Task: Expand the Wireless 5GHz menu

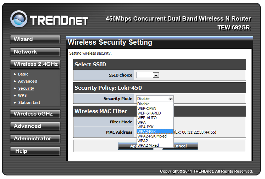Action: coord(35,114)
